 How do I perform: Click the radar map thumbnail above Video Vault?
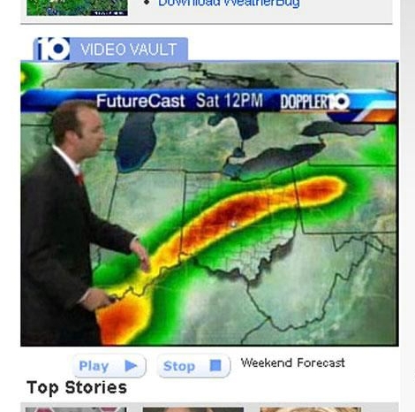click(77, 7)
